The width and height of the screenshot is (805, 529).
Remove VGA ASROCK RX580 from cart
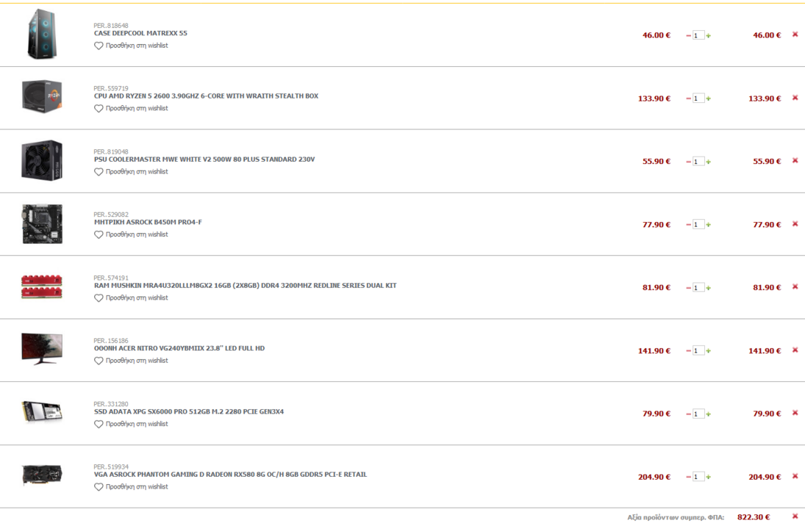pyautogui.click(x=795, y=475)
